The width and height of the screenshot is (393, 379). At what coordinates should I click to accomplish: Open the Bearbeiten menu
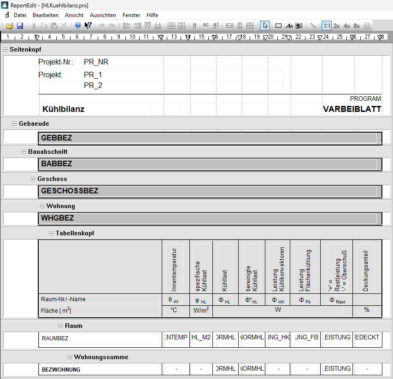[x=46, y=15]
